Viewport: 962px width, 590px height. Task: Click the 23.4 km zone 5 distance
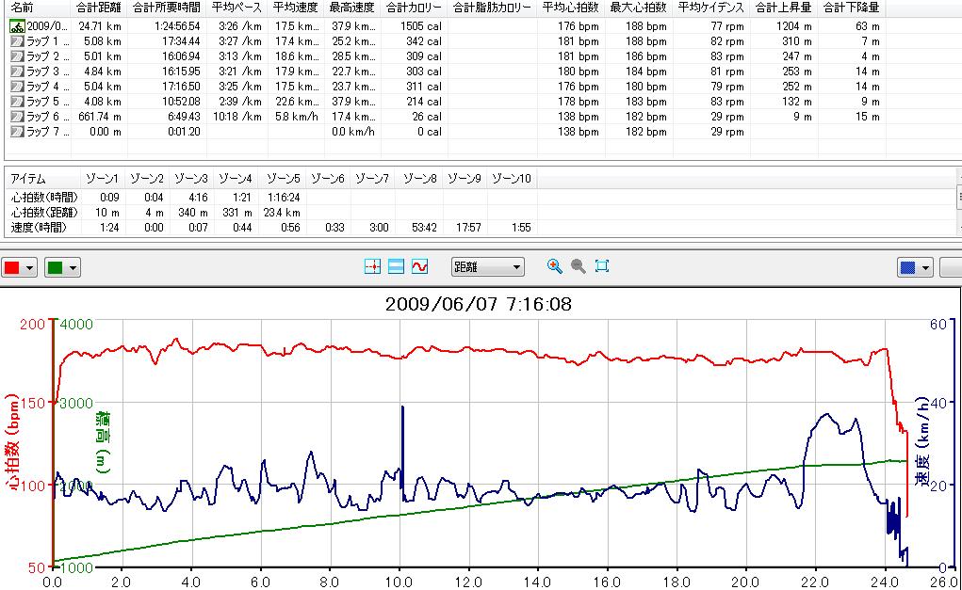pos(282,213)
